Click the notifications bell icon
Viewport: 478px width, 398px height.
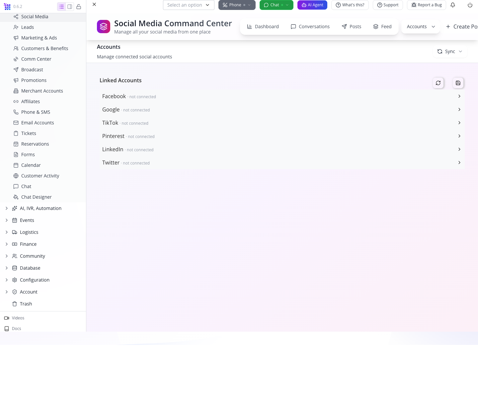[453, 5]
